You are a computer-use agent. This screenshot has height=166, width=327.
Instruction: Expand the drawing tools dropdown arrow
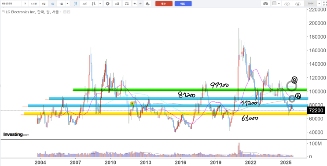100,4
